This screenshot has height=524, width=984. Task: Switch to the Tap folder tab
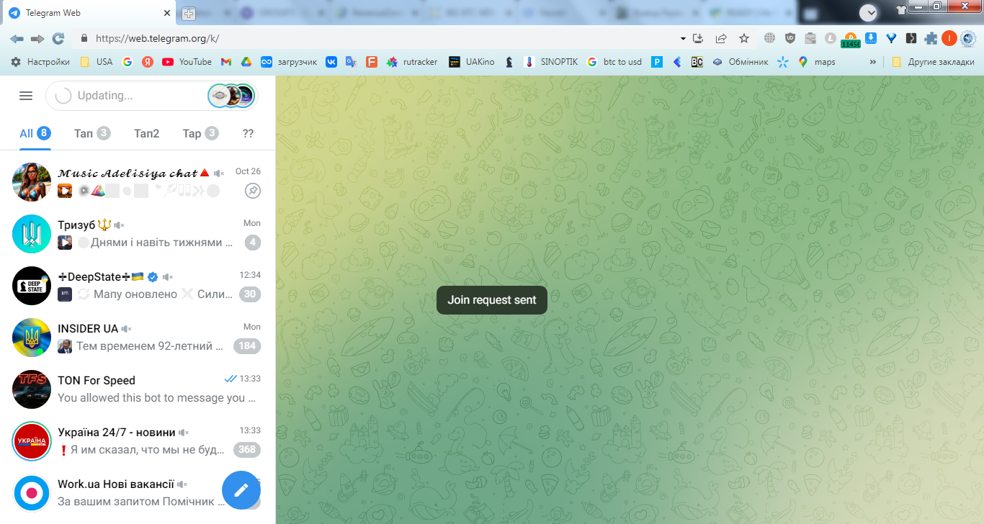point(200,133)
